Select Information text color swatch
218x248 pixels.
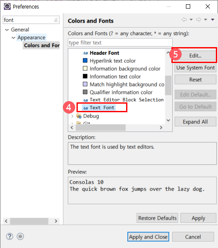[85, 76]
